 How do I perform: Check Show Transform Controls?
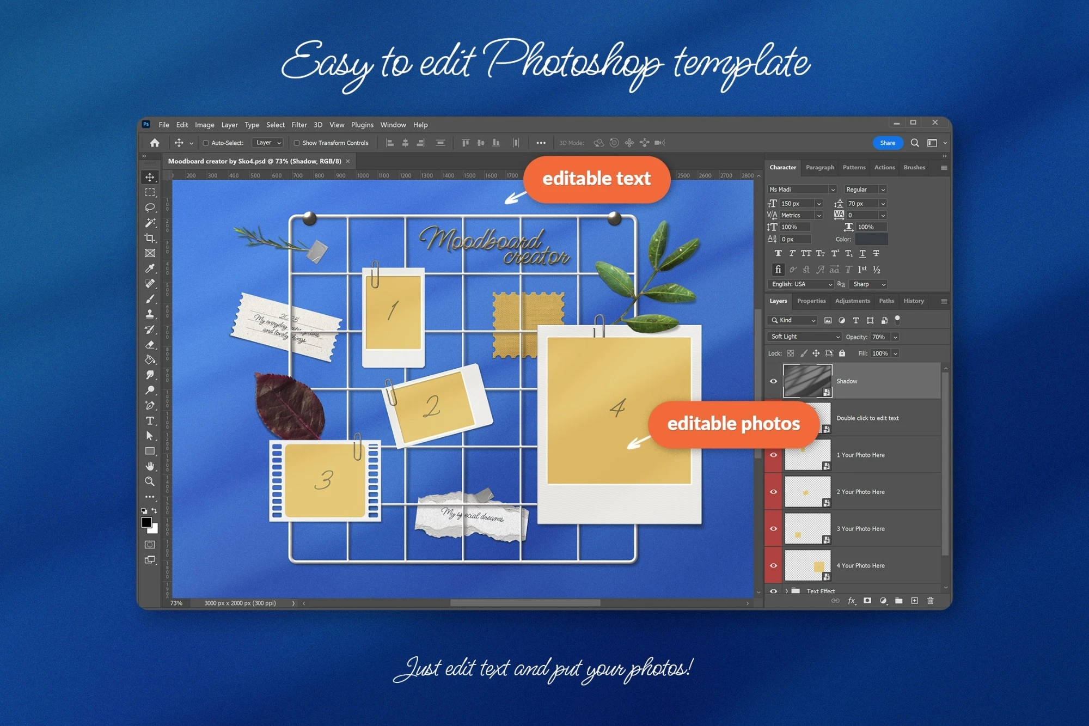pos(297,143)
